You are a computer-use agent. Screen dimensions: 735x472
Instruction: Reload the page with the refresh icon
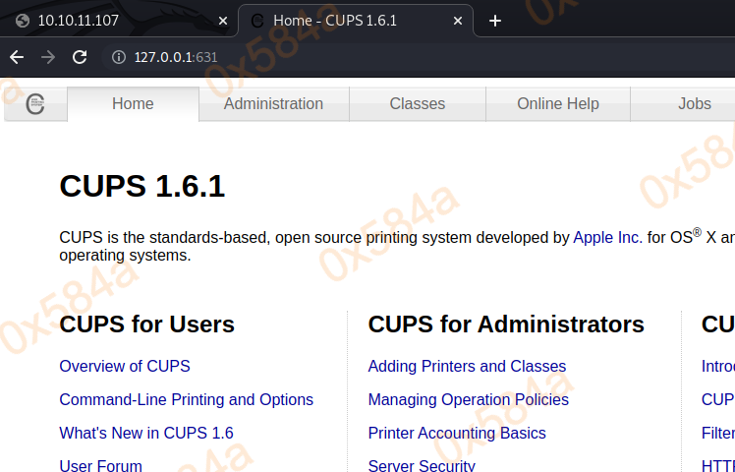click(x=80, y=57)
